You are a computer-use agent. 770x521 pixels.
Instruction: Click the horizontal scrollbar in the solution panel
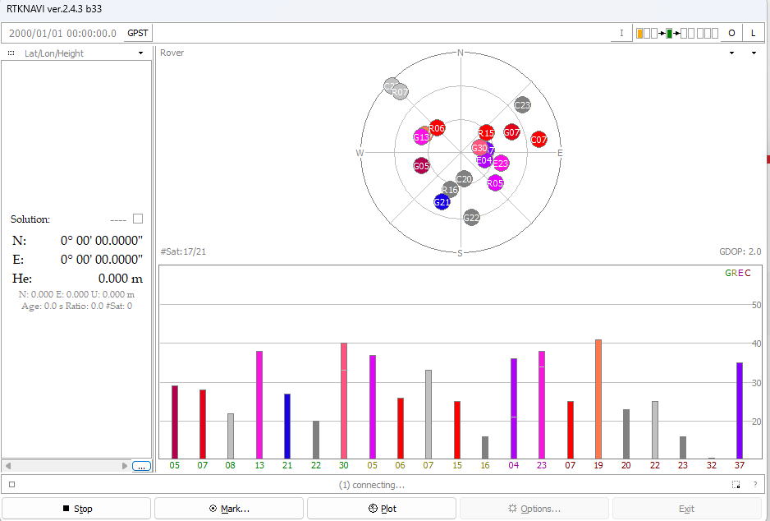coord(66,466)
